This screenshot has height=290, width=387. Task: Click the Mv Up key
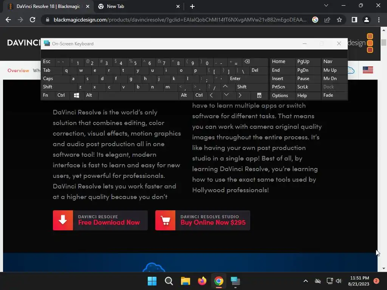coord(334,70)
